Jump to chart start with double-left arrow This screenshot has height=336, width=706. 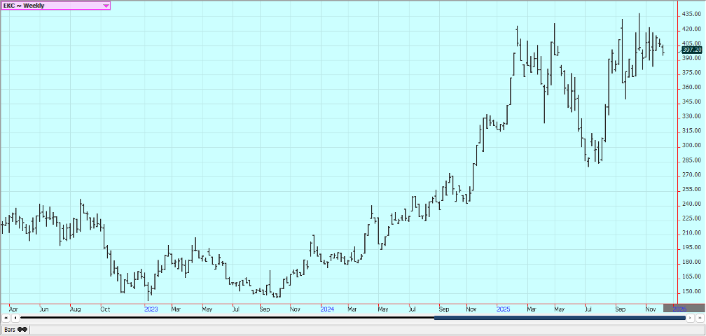(x=6, y=318)
